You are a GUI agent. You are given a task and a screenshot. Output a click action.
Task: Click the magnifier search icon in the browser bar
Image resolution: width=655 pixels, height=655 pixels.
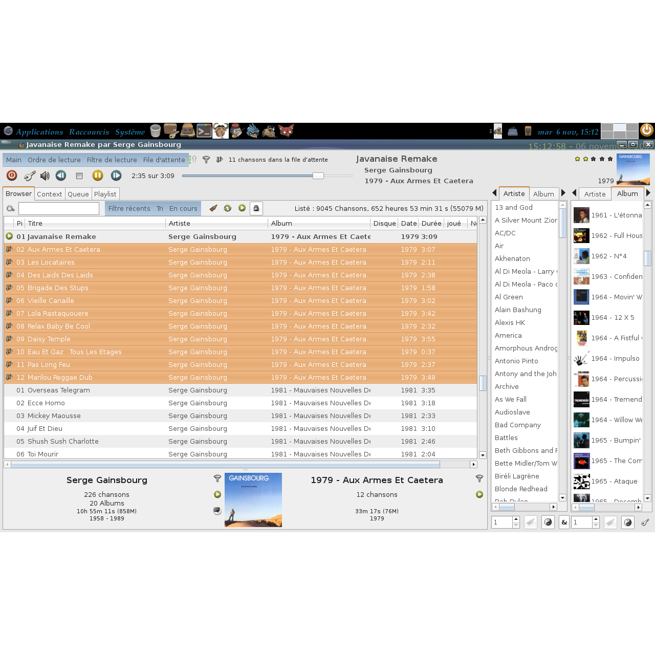(10, 209)
